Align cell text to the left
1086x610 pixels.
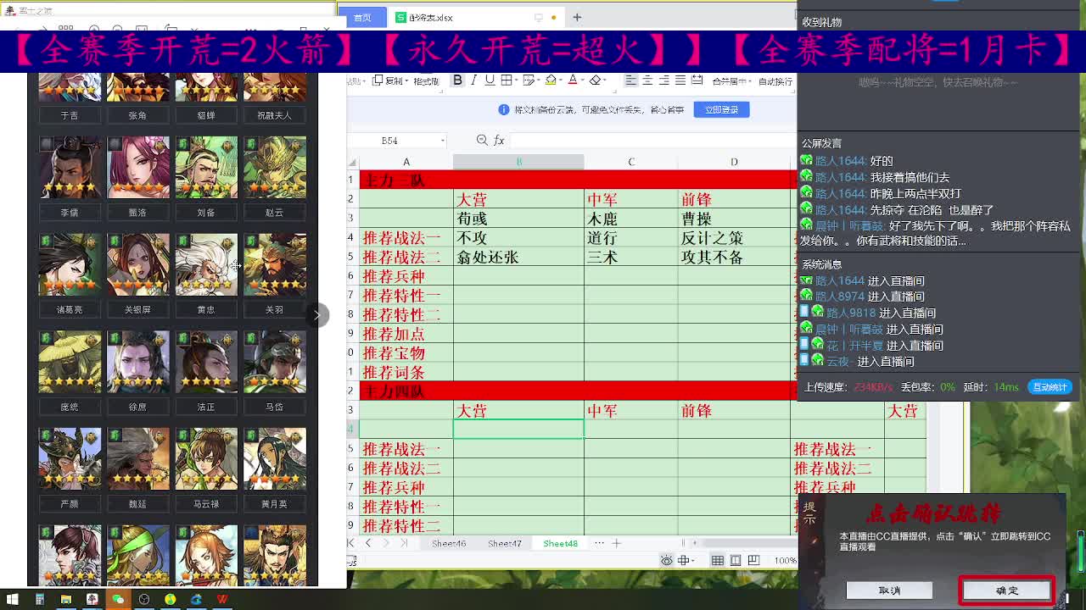coord(630,80)
